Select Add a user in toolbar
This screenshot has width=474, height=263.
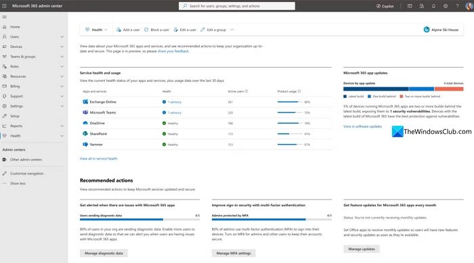click(128, 30)
